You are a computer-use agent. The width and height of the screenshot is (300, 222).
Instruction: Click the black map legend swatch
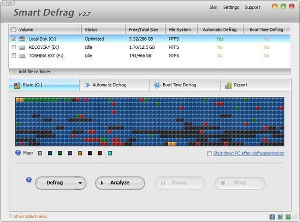pos(90,153)
